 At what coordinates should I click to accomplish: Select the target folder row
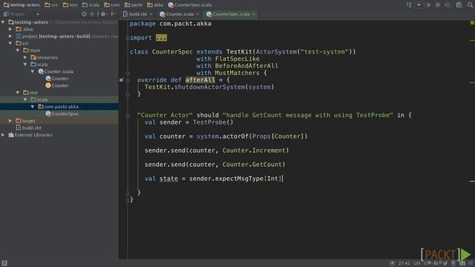59,121
